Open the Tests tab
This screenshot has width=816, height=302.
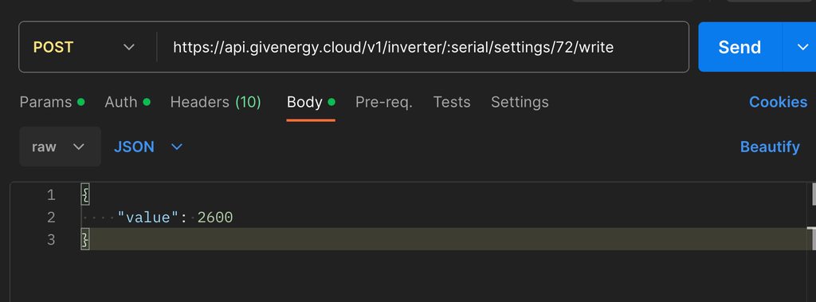tap(452, 102)
